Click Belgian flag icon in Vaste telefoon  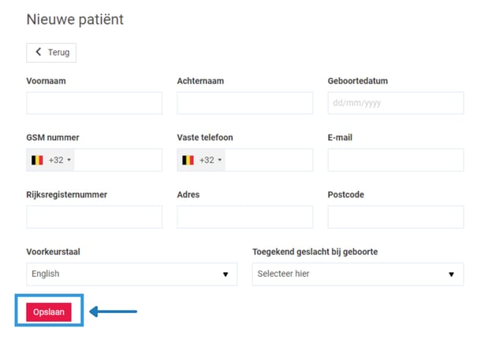[188, 160]
